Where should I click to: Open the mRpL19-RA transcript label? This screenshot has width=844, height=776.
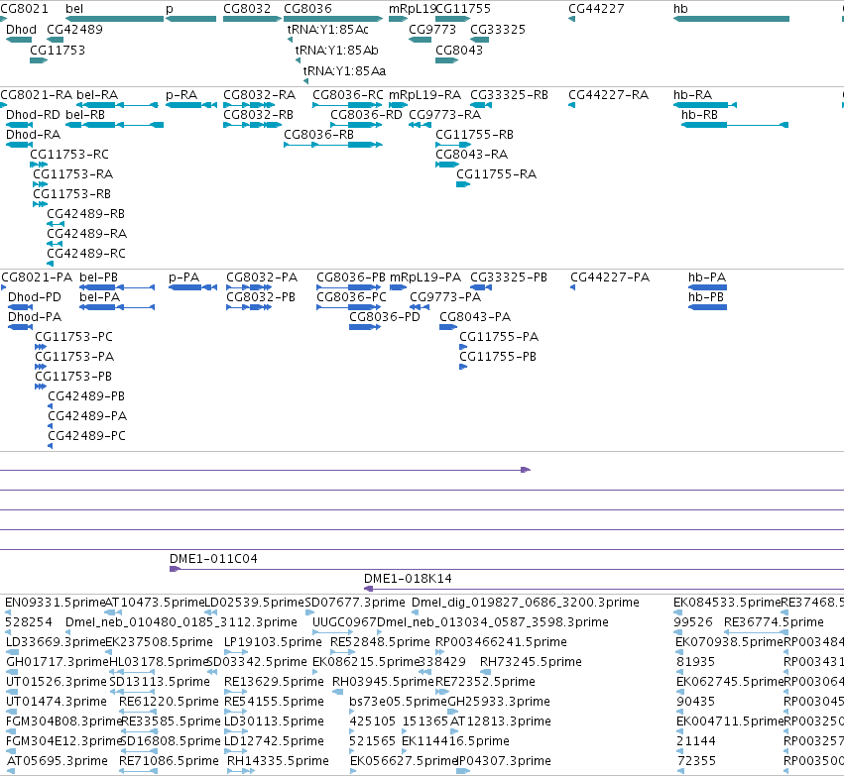[424, 95]
